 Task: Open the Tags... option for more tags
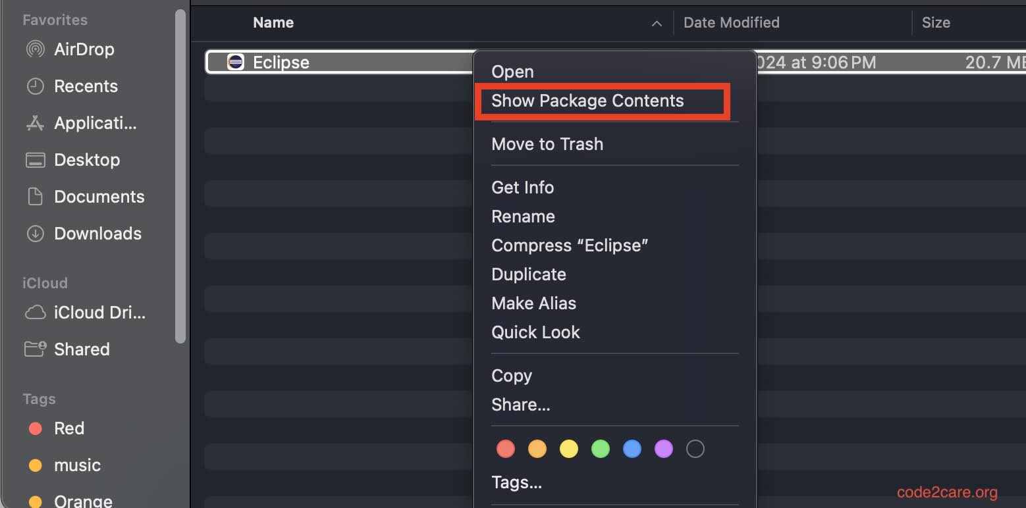(x=516, y=482)
